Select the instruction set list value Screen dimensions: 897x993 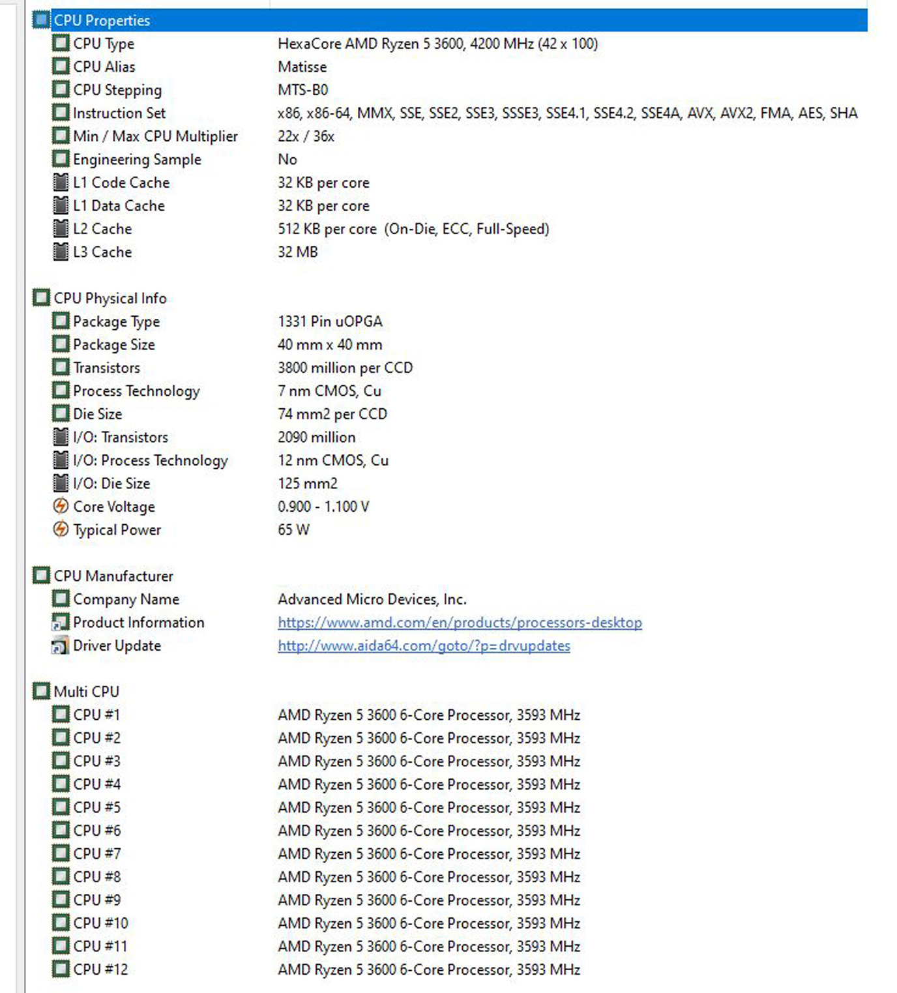pyautogui.click(x=568, y=113)
